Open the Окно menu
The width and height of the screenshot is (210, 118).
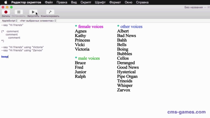pos(128,2)
